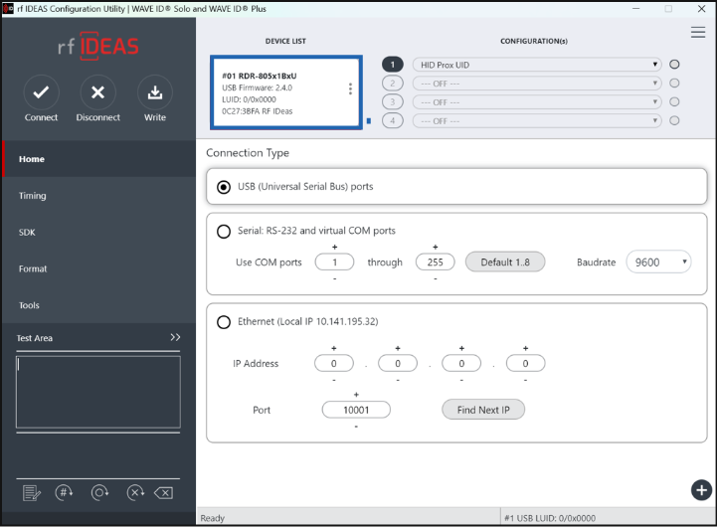Increase ending COM port 255 with plus
Viewport: 717px width, 527px height.
click(436, 247)
